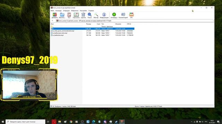Select the ui_battle_basic.bnk.dvpl file
This screenshot has width=222, height=124.
tap(92, 33)
